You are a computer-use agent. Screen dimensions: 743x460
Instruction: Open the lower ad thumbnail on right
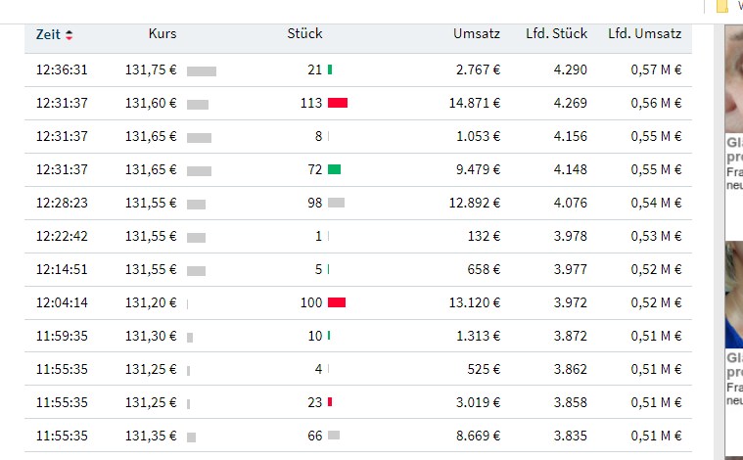click(x=733, y=294)
